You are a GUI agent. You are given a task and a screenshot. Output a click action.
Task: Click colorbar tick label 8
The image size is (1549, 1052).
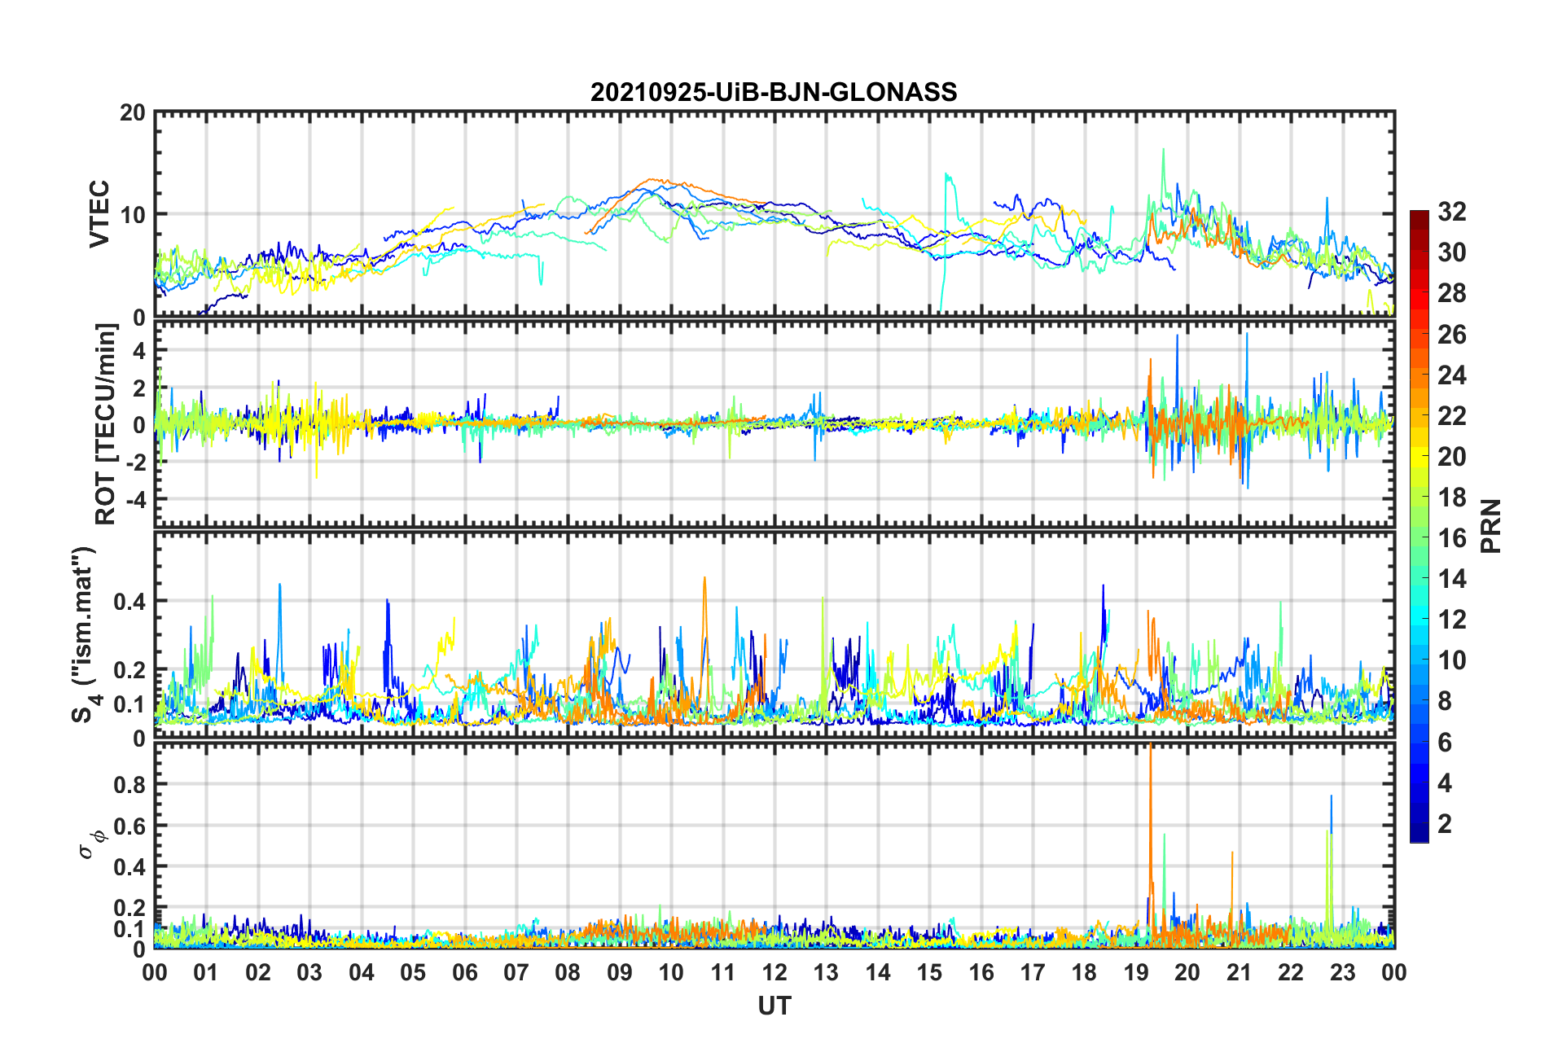(x=1445, y=701)
